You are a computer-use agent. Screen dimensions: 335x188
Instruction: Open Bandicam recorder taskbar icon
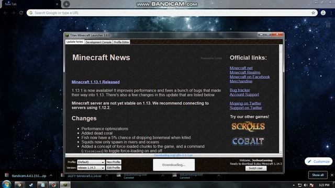pos(54,185)
